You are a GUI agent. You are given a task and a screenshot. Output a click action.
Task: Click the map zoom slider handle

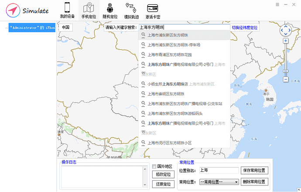pyautogui.click(x=286, y=71)
